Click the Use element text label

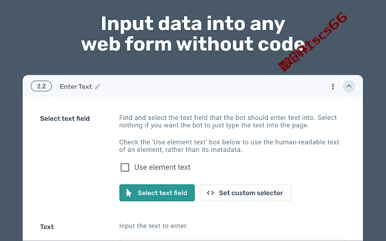162,167
